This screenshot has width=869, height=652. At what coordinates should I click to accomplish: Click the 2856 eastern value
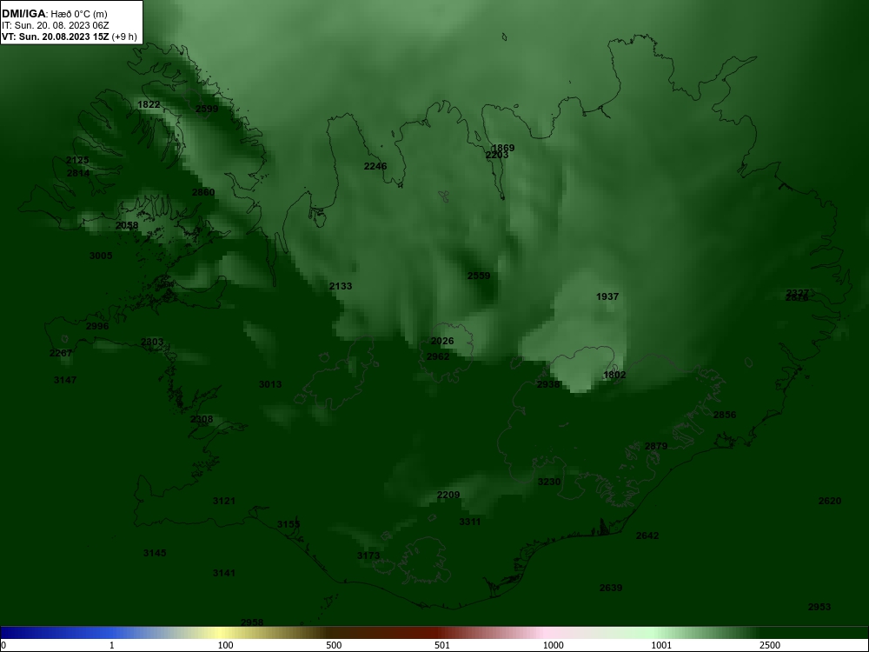(725, 416)
